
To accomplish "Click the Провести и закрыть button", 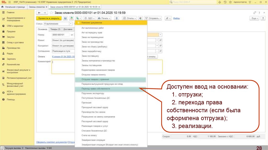I will coord(49,18).
